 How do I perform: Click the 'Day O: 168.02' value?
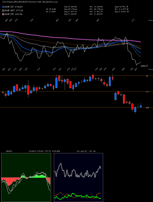[x=70, y=7]
